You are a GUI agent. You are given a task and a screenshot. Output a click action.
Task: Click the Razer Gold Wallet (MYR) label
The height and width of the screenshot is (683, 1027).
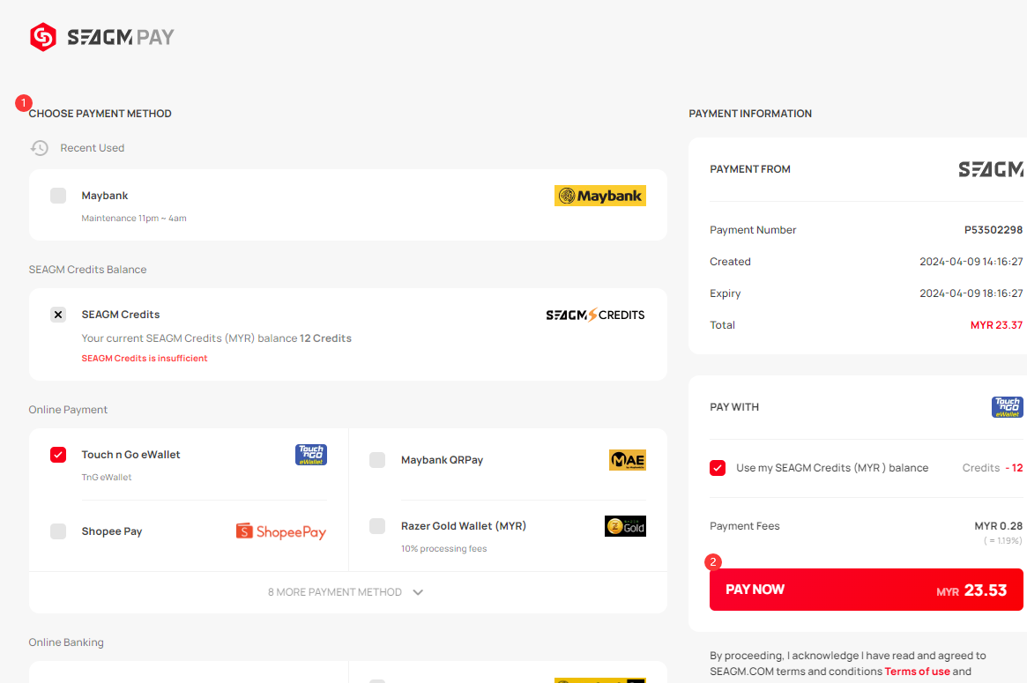[464, 526]
